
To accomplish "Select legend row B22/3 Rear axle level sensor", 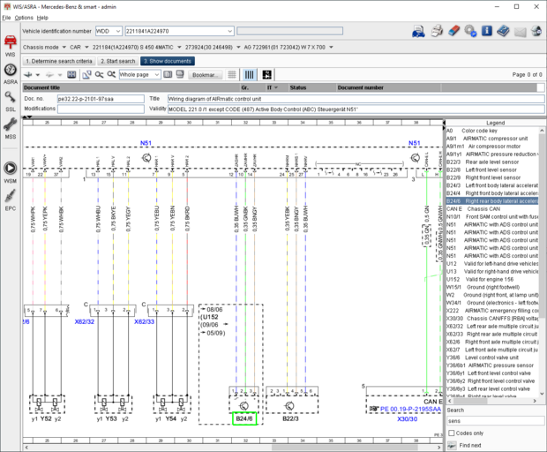I will (492, 162).
